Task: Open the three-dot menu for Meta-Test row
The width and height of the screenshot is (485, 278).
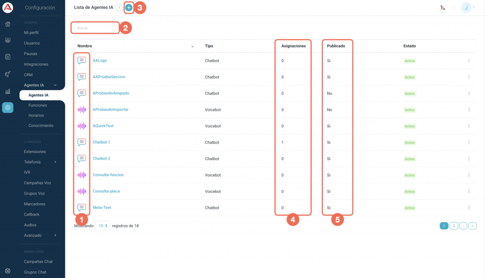Action: pyautogui.click(x=469, y=208)
